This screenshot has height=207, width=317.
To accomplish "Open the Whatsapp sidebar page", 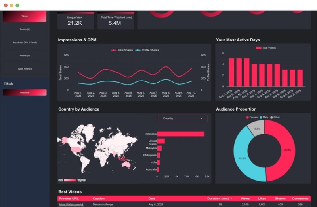I will pos(25,56).
